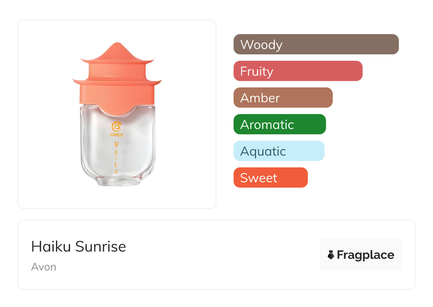
Task: Select the Woody accord bar
Action: [316, 44]
